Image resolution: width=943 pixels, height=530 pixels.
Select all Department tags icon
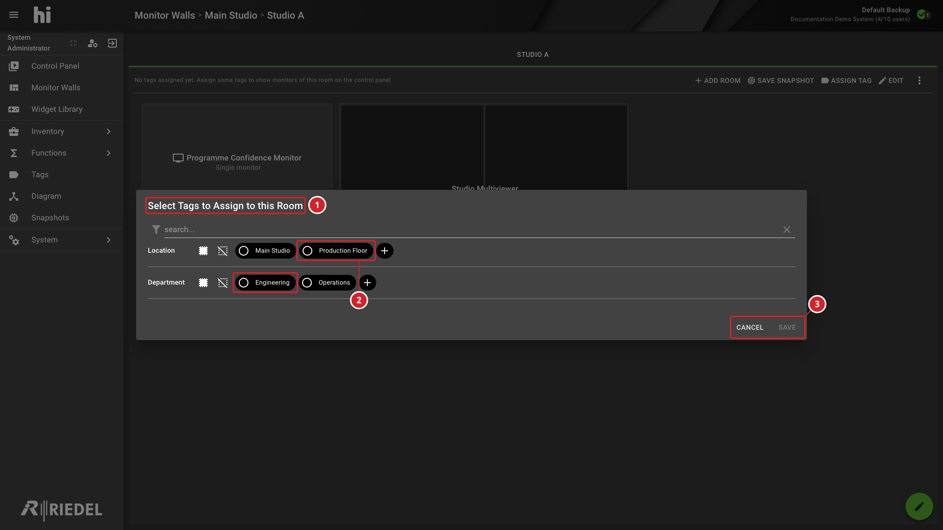click(203, 283)
